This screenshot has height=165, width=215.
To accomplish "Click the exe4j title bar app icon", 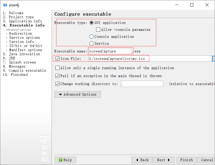I will point(5,5).
